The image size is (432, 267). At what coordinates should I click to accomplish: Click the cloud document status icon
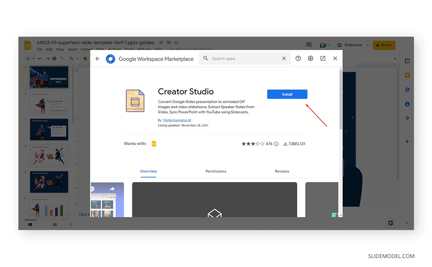pyautogui.click(x=177, y=42)
